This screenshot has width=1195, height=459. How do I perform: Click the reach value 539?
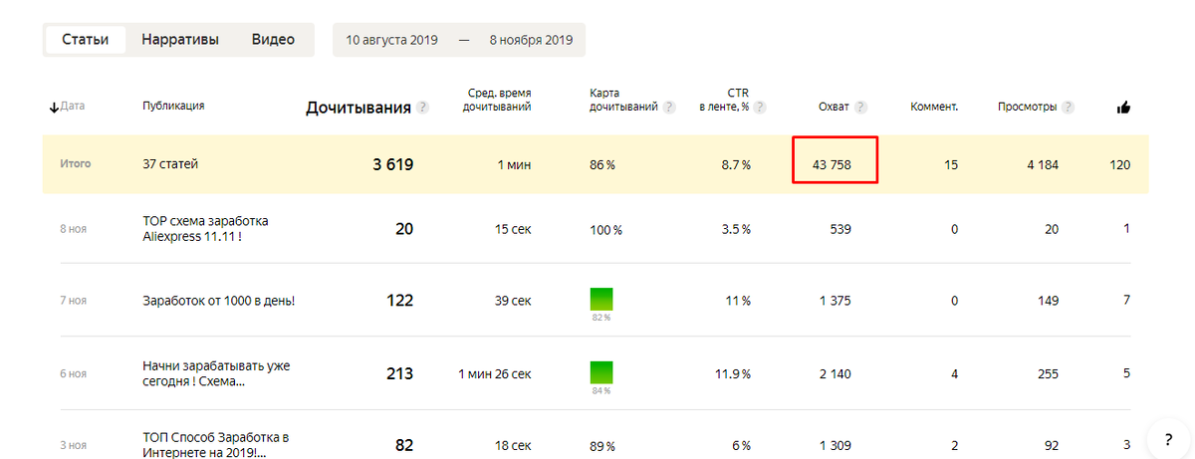[x=840, y=229]
